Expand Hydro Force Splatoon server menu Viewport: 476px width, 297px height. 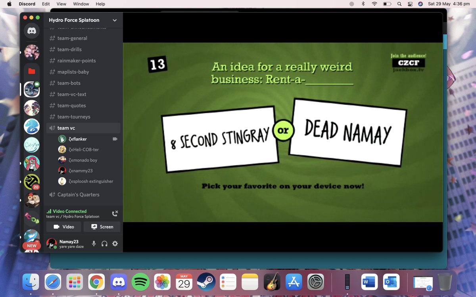[115, 20]
